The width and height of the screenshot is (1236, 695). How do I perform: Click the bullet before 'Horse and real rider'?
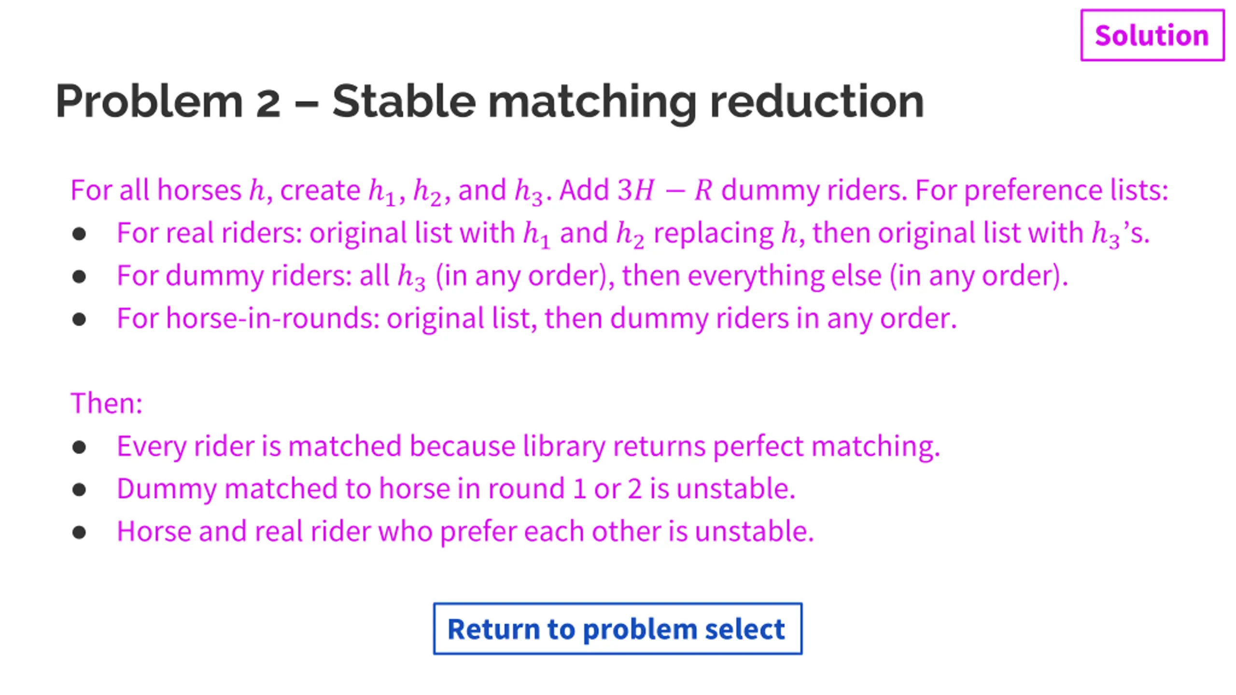tap(79, 532)
